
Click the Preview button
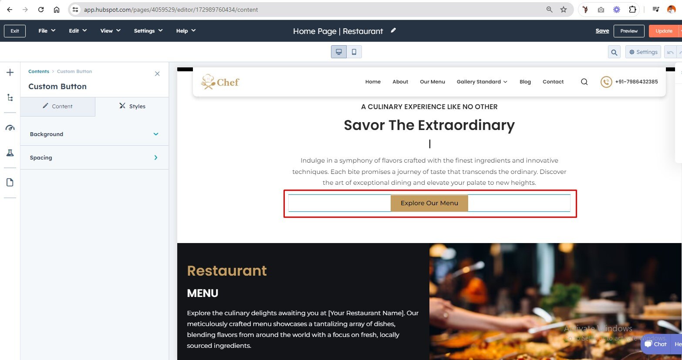(629, 31)
